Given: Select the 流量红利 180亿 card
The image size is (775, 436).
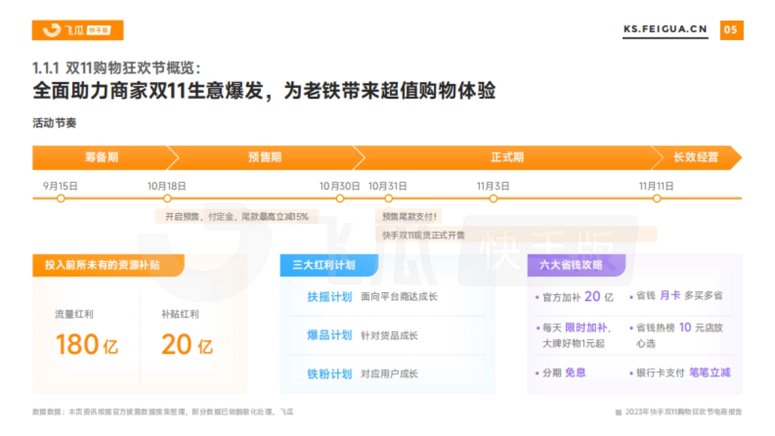Looking at the screenshot, I should tap(87, 331).
